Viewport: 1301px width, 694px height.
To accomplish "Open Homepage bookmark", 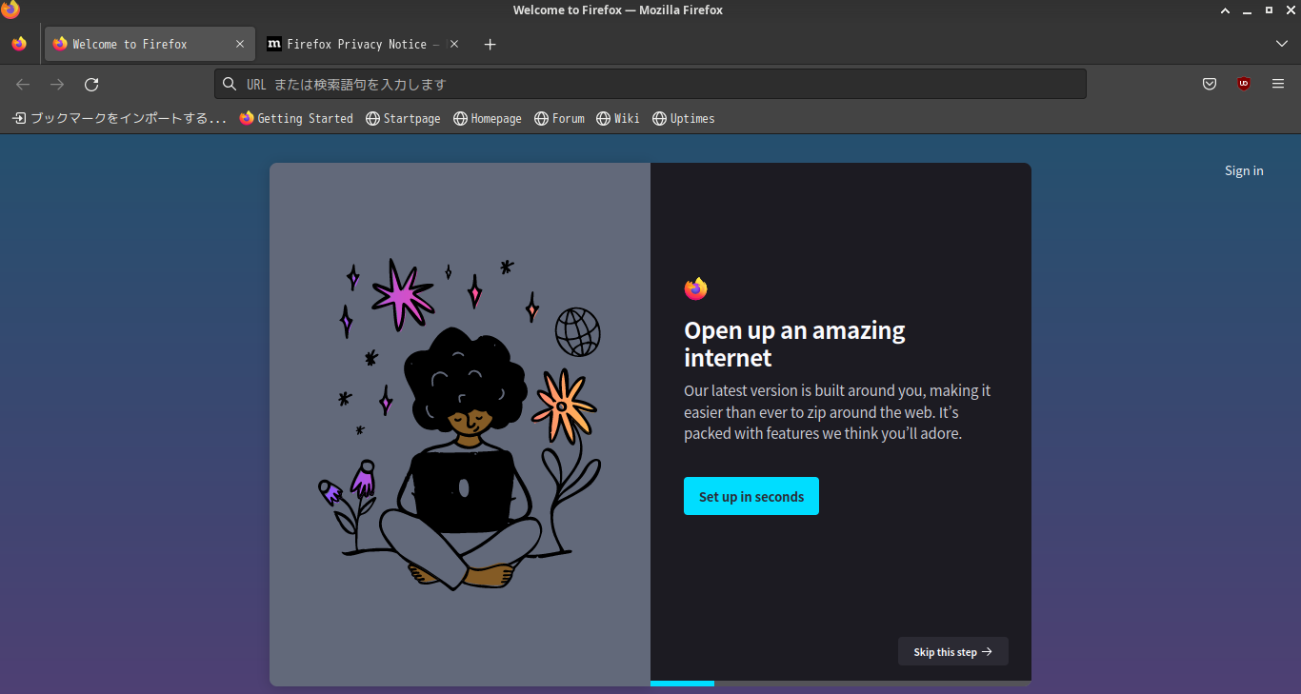I will [x=488, y=118].
